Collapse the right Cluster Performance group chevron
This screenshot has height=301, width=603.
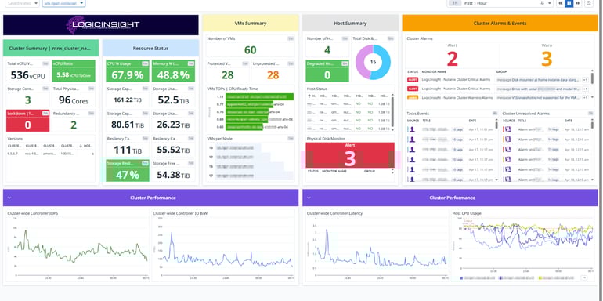point(309,198)
